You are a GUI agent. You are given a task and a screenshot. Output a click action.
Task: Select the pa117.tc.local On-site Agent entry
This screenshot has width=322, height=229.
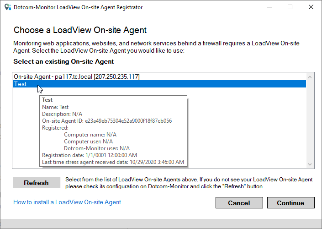tap(76, 76)
